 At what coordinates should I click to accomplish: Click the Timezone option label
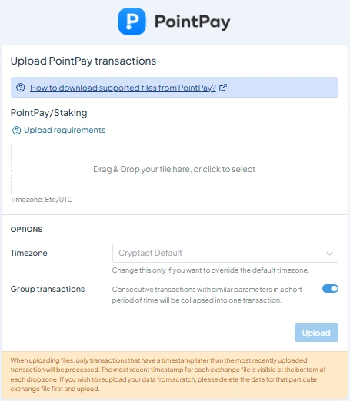pyautogui.click(x=29, y=253)
